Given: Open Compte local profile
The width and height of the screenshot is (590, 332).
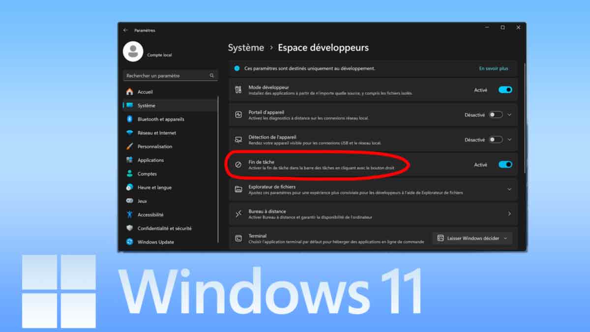Looking at the screenshot, I should point(159,55).
